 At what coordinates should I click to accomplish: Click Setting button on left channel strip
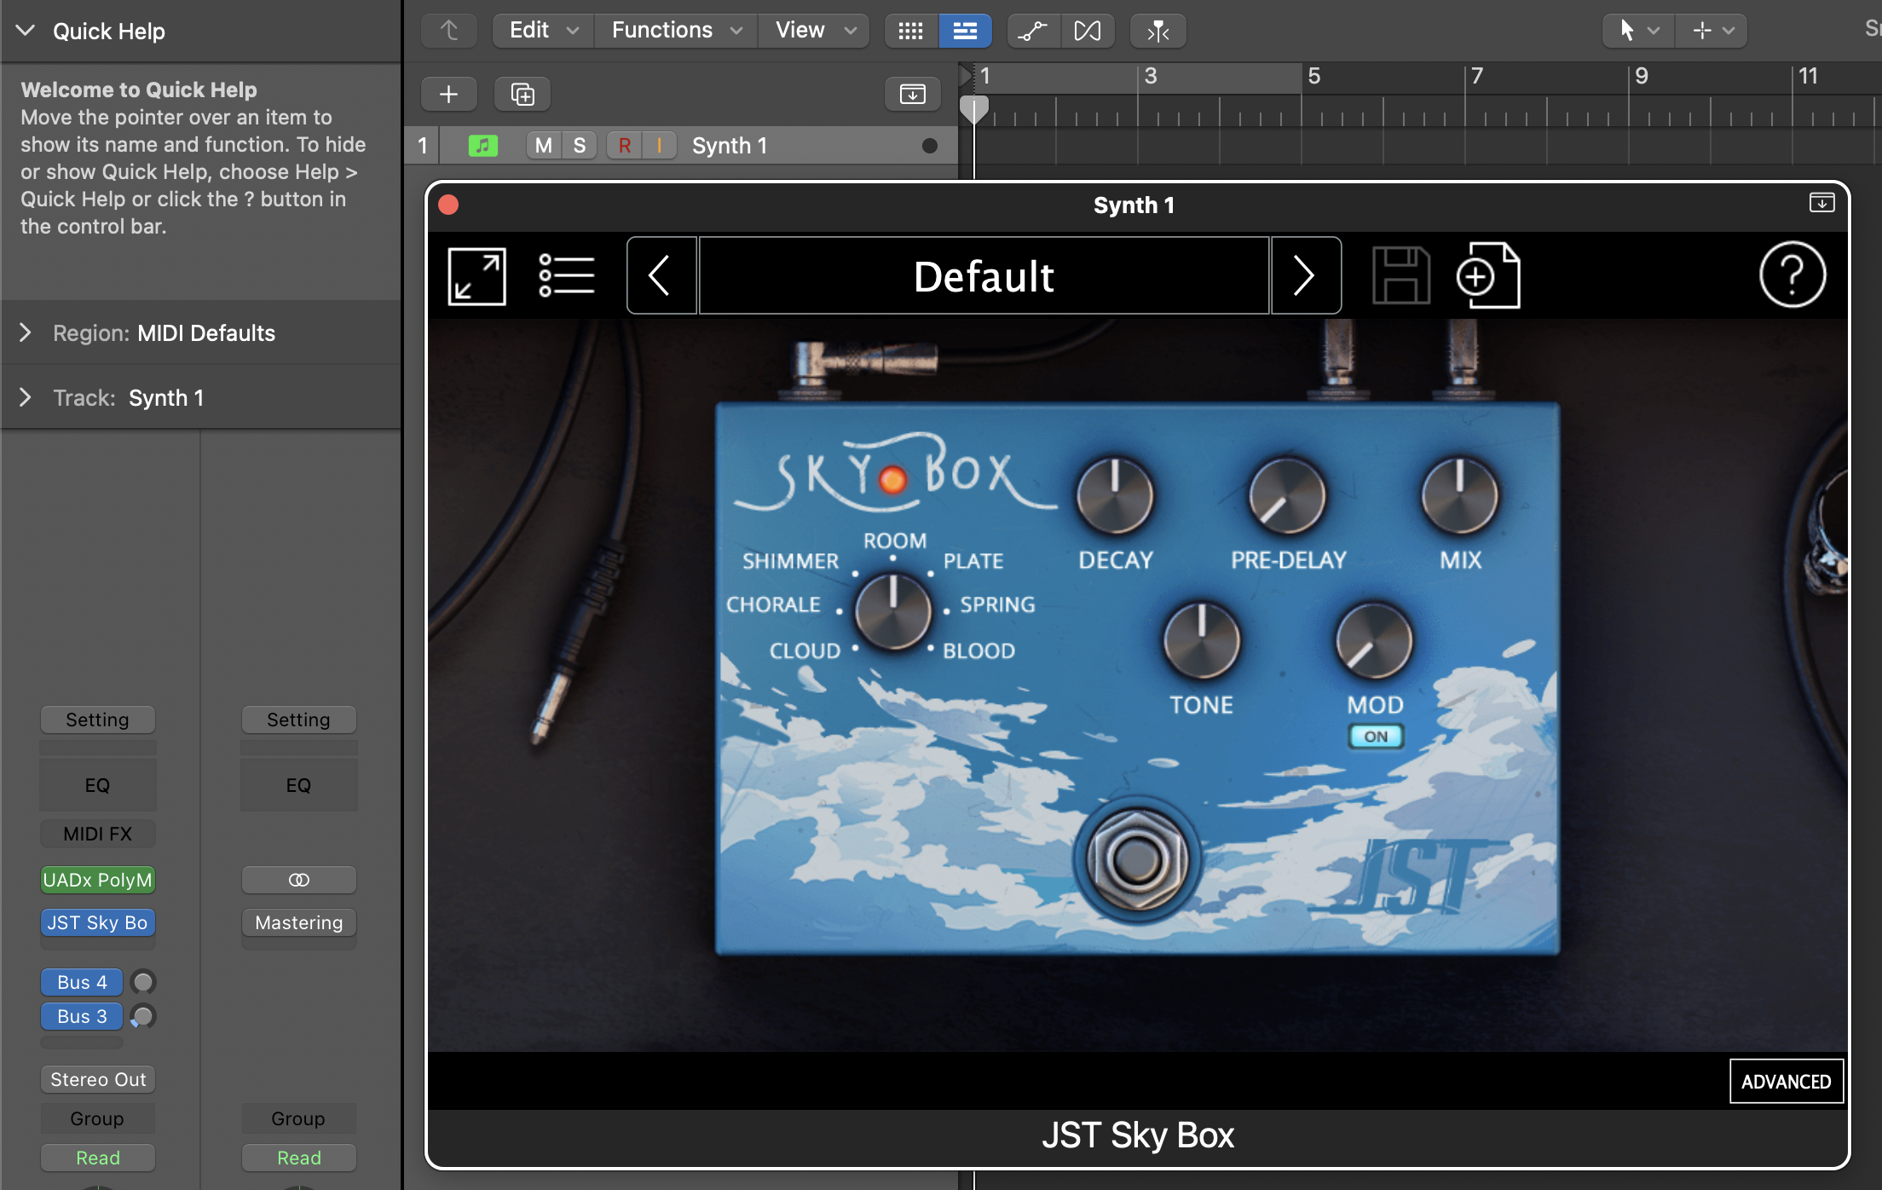(x=98, y=719)
